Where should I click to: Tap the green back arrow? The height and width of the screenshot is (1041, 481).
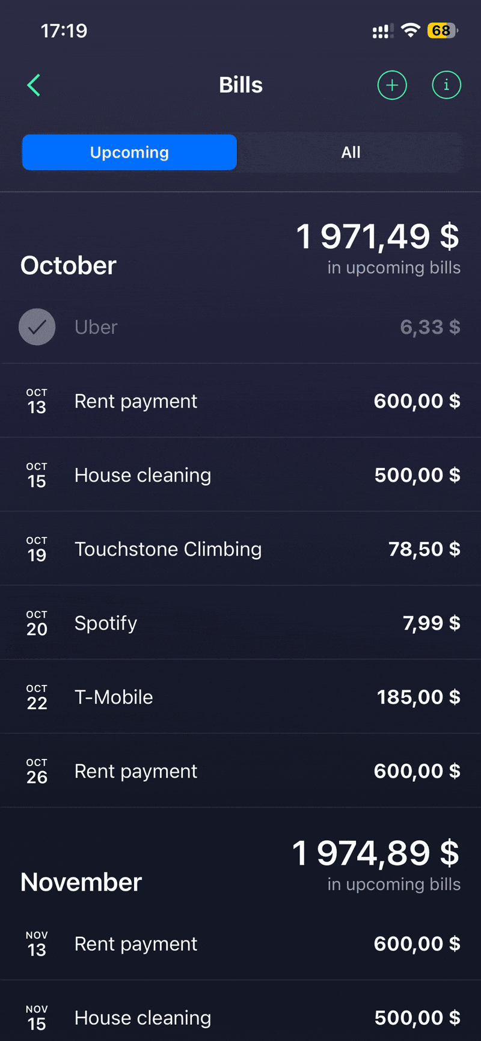34,85
